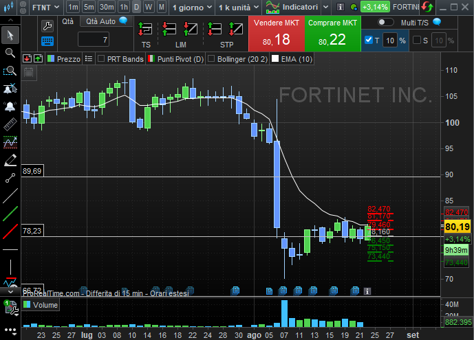Open the indicator curve drawing tool

coord(10,142)
